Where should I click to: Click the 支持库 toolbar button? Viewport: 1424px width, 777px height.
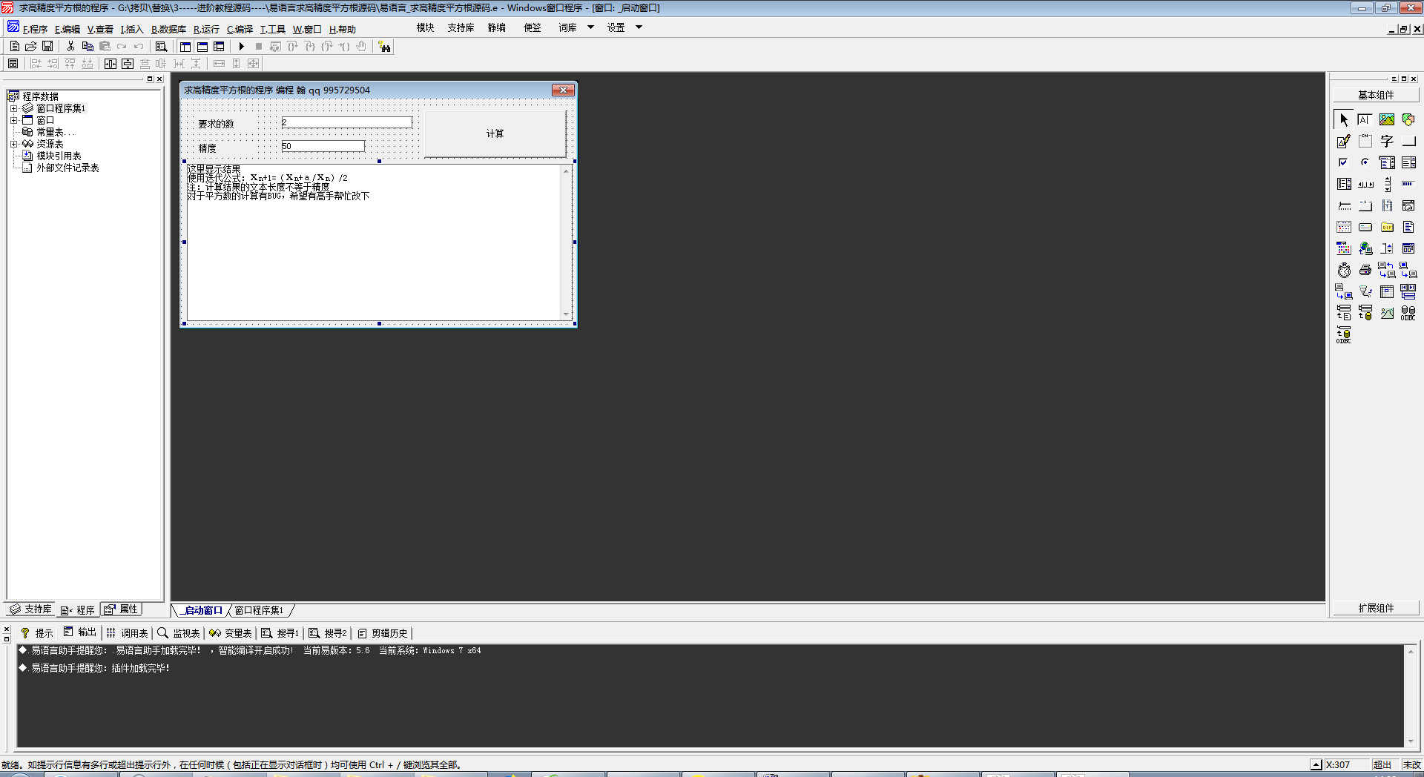(x=461, y=27)
